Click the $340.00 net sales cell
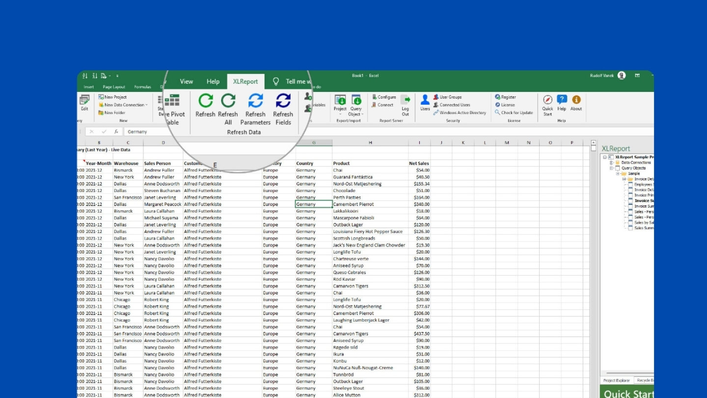The width and height of the screenshot is (707, 398). pyautogui.click(x=419, y=204)
